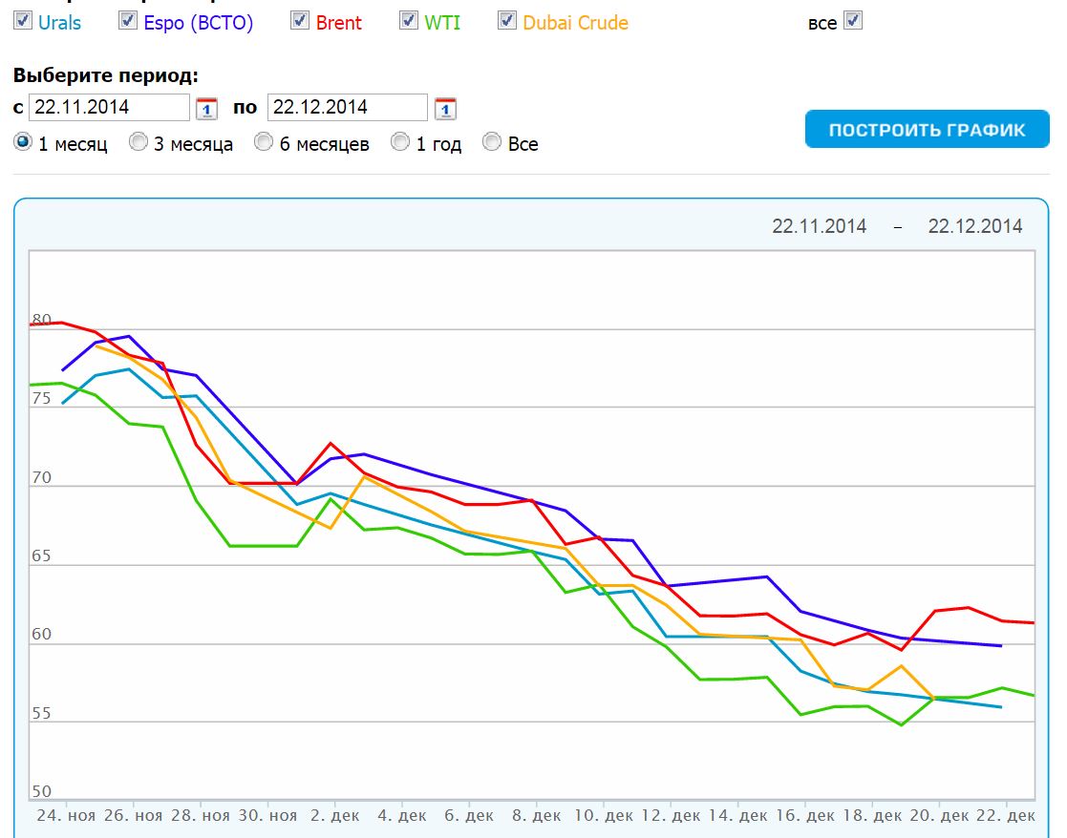Open the start date calendar picker
Viewport: 1067px width, 838px height.
206,108
